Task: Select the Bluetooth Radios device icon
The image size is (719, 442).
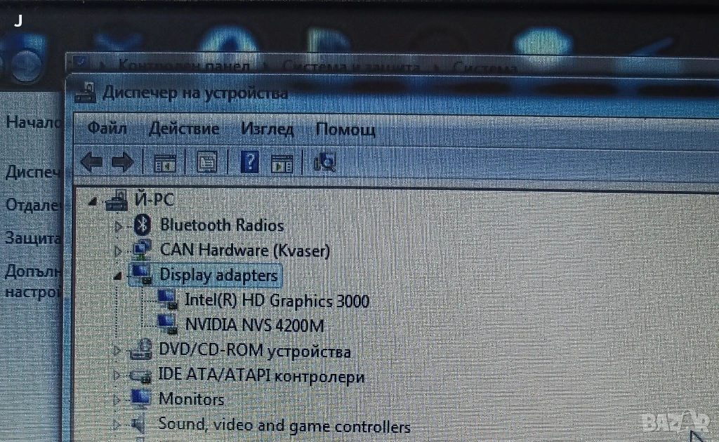Action: [x=143, y=225]
